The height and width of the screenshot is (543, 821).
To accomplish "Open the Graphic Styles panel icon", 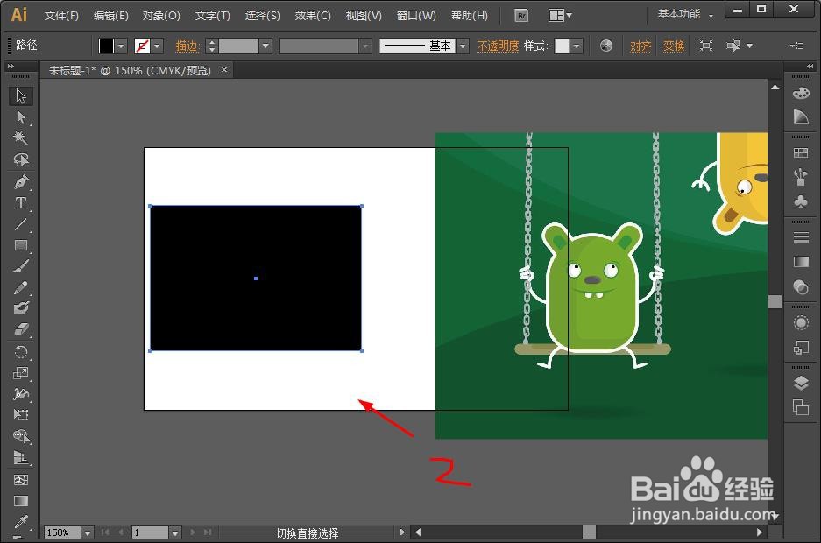I will coord(801,348).
